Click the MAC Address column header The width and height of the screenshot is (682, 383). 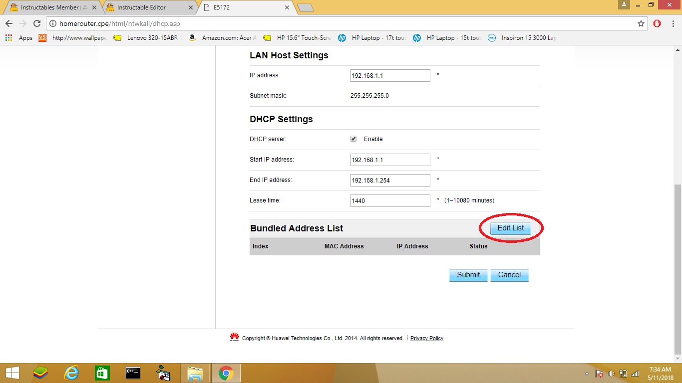[x=344, y=246]
